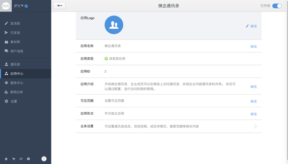The image size is (288, 164).
Task: Toggle the 已开启 switch off
Action: click(277, 6)
